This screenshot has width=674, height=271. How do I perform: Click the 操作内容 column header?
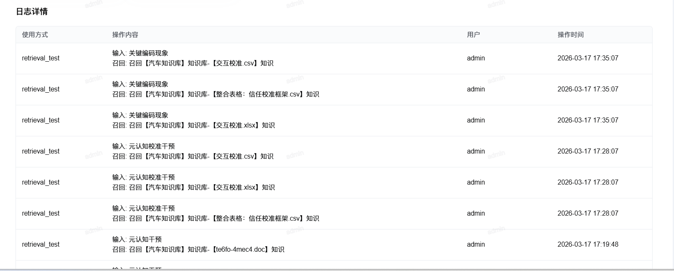tap(125, 35)
